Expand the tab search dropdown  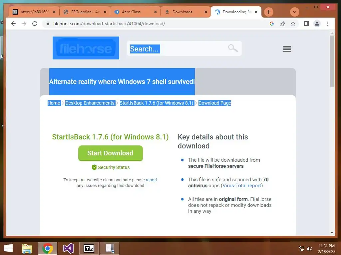tap(295, 12)
